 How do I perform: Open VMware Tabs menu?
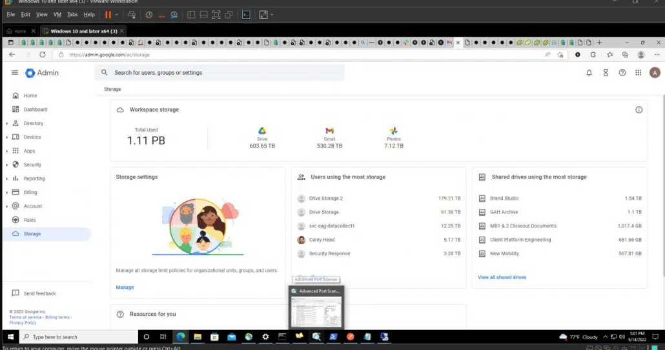(72, 15)
